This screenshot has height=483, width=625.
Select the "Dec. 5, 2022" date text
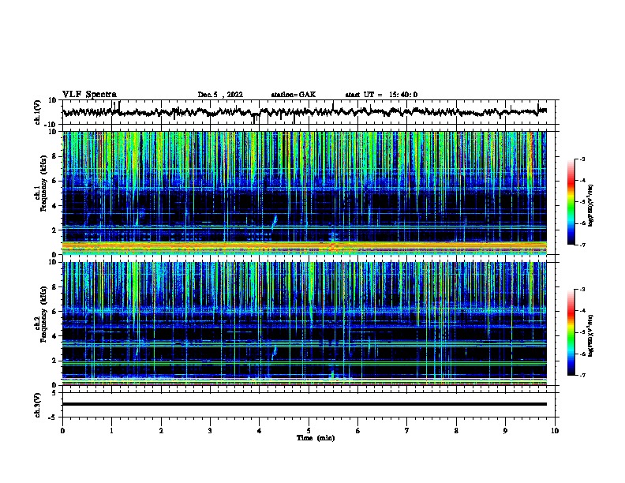(220, 95)
